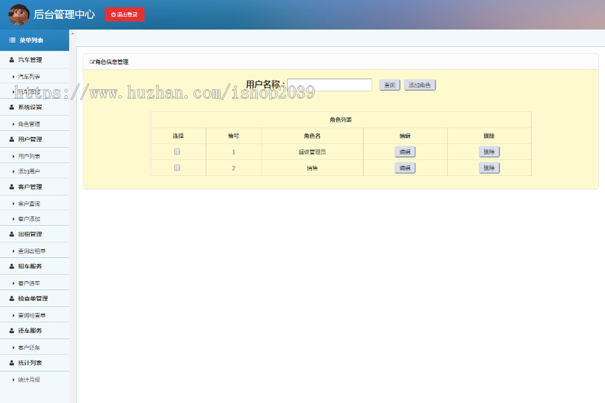Viewport: 605px width, 403px height.
Task: Click the number 1 cell in the 编号 column
Action: tap(234, 152)
